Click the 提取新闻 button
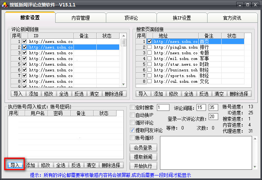The width and height of the screenshot is (262, 180). [143, 157]
